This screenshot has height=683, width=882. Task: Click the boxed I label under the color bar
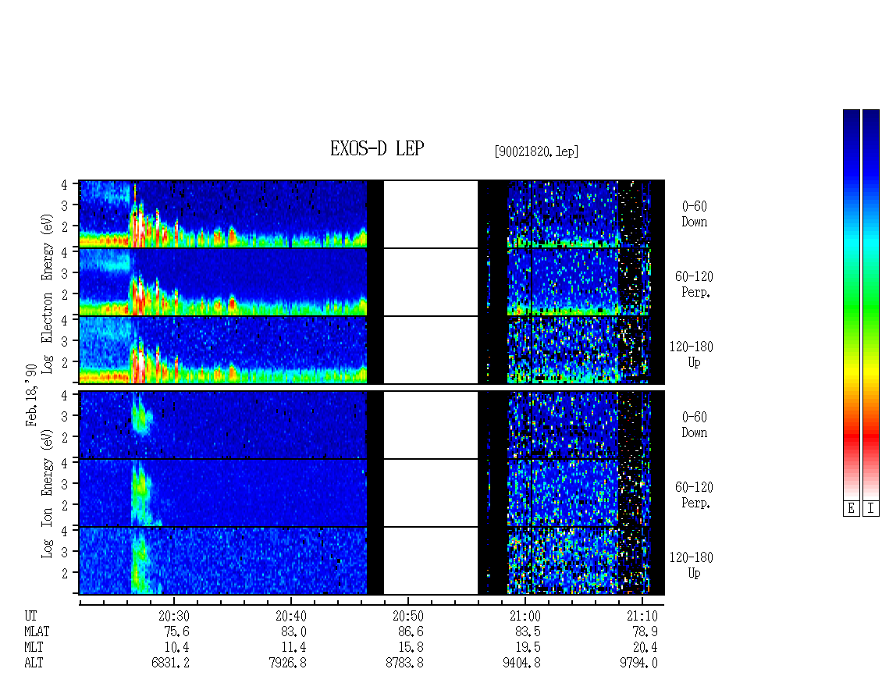coord(871,509)
